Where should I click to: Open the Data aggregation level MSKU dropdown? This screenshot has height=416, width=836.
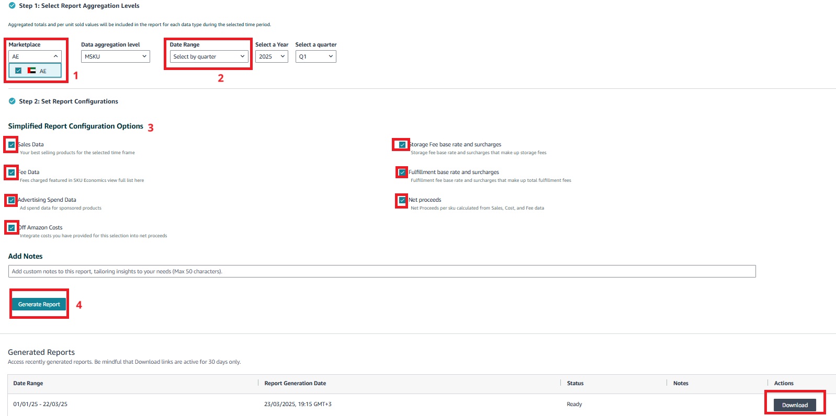[x=116, y=56]
